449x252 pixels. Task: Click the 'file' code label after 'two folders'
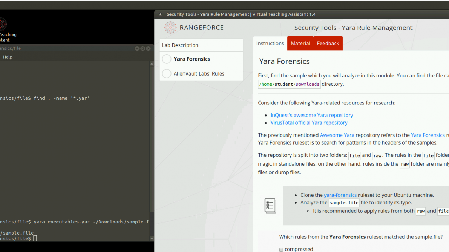(355, 155)
